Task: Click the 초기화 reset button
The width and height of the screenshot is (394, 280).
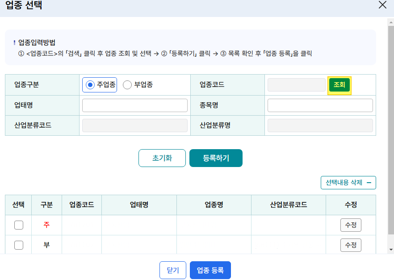Action: coord(162,158)
